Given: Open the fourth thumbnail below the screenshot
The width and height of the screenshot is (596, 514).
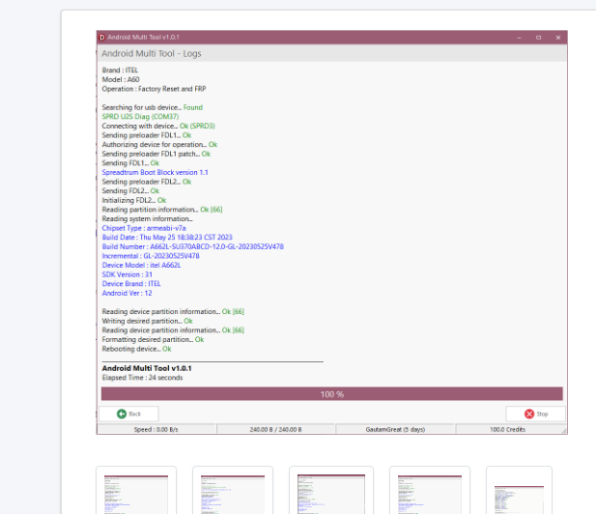Looking at the screenshot, I should click(x=430, y=490).
